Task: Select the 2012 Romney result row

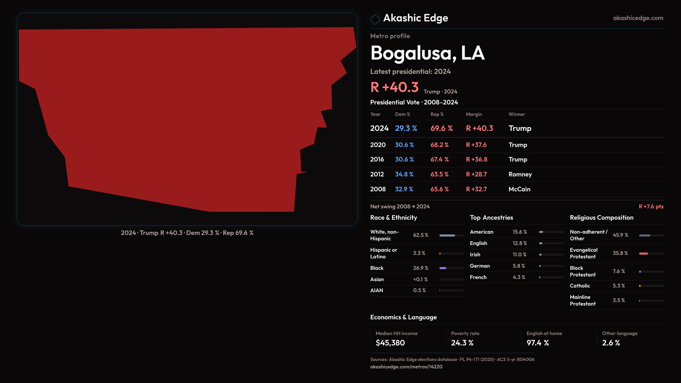Action: pyautogui.click(x=516, y=174)
